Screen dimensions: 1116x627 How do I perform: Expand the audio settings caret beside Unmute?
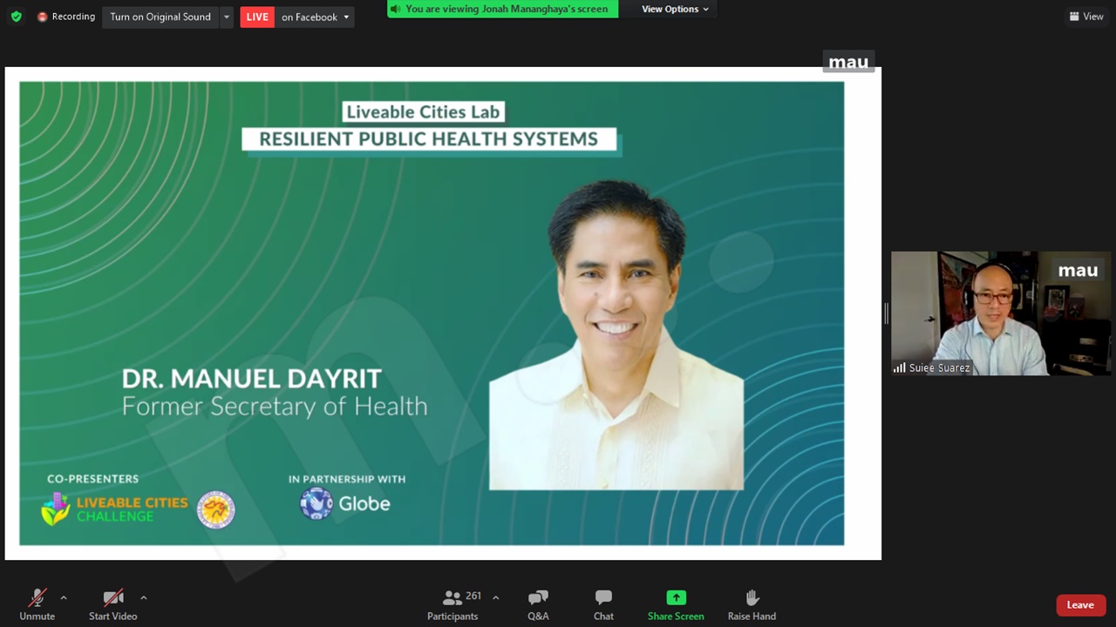click(63, 597)
